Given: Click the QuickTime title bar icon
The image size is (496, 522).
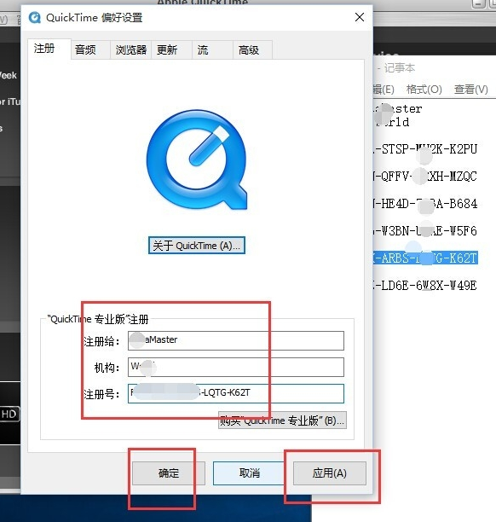Looking at the screenshot, I should click(35, 17).
